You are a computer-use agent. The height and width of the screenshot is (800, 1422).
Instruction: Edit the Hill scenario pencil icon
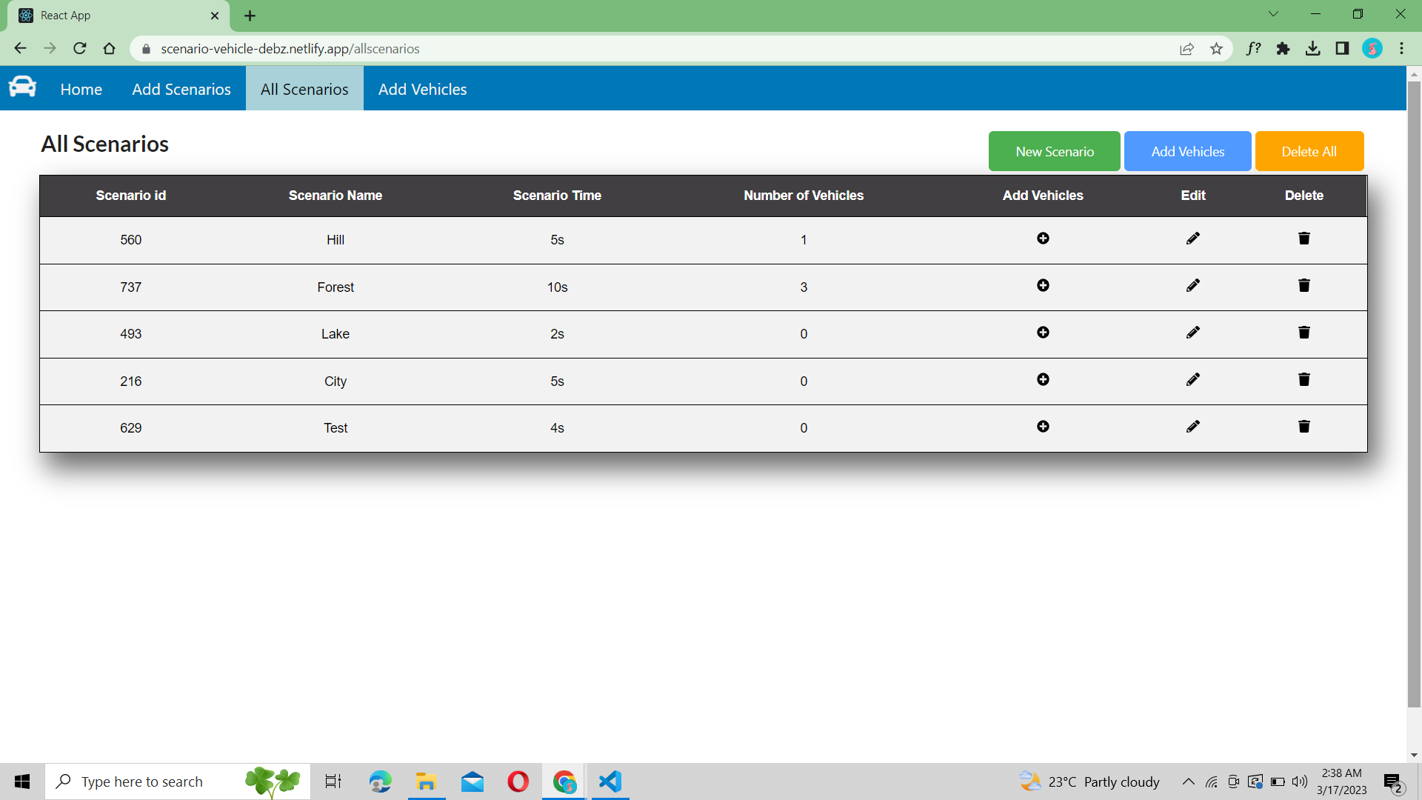[1192, 238]
